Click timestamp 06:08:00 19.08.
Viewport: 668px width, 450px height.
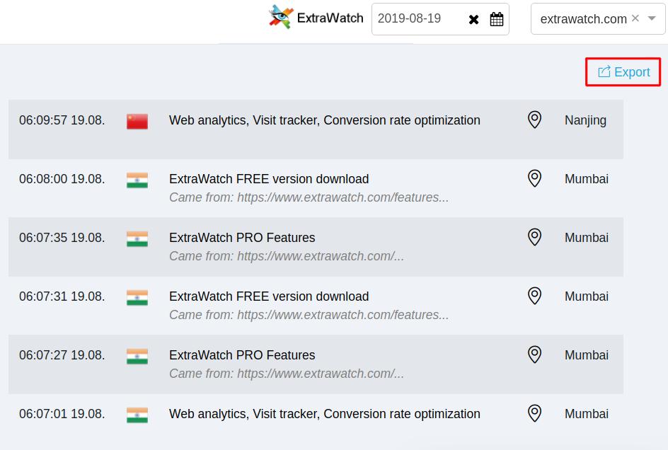pos(62,180)
